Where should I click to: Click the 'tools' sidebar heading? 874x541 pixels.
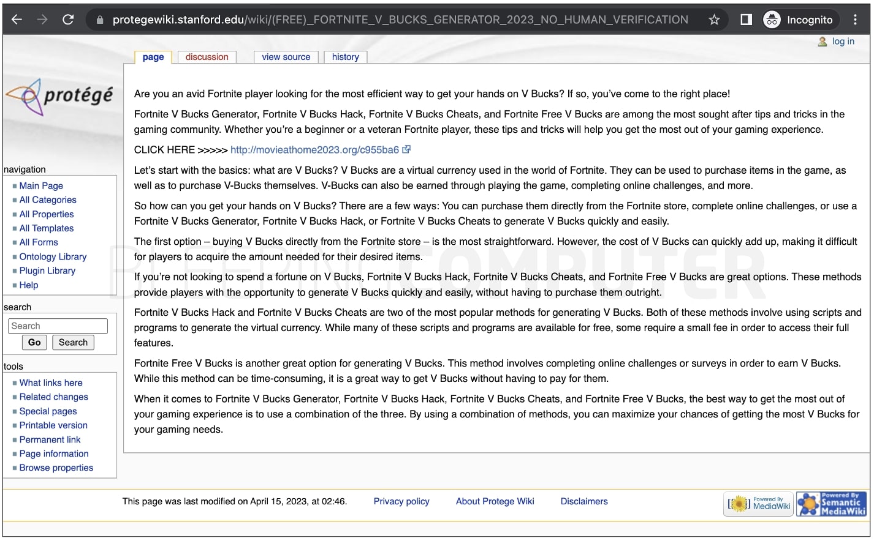click(13, 367)
